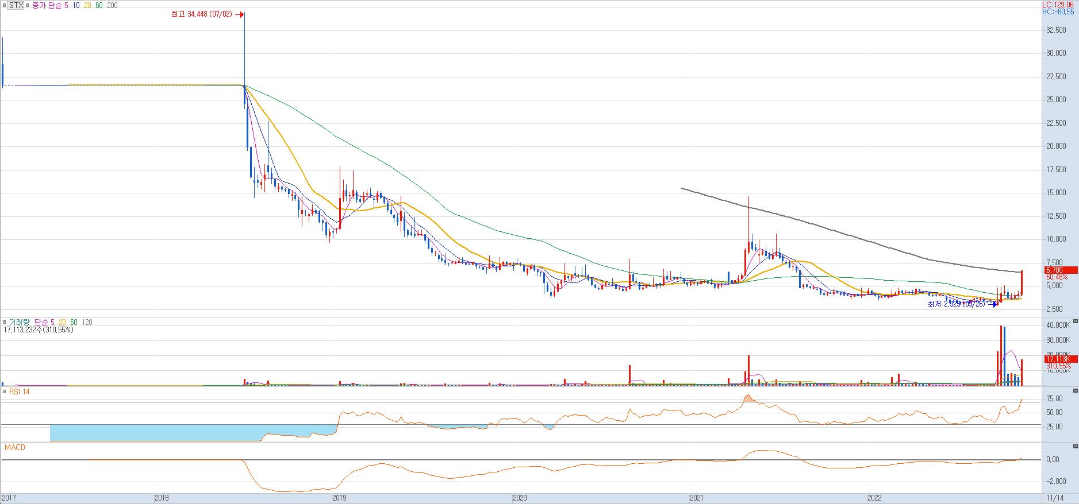The height and width of the screenshot is (504, 1079).
Task: Click the 2020 label on time axis
Action: pyautogui.click(x=520, y=498)
